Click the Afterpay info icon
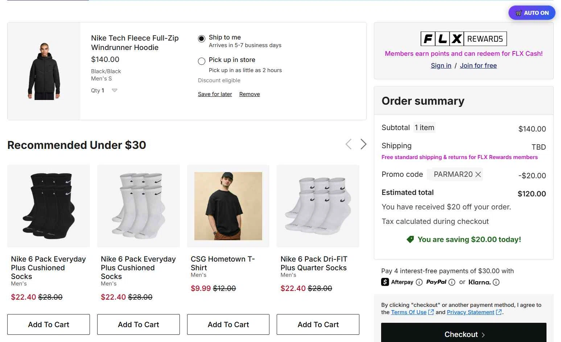 point(419,282)
